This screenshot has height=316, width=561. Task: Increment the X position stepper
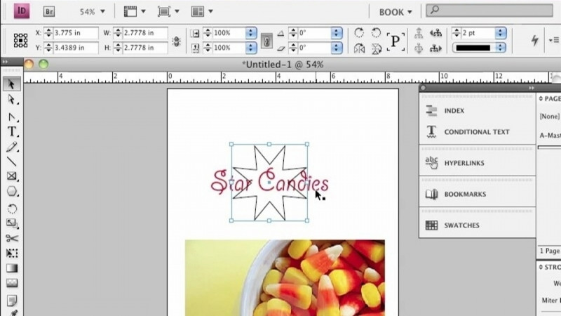(x=48, y=30)
